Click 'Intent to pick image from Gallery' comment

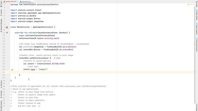point(36,92)
